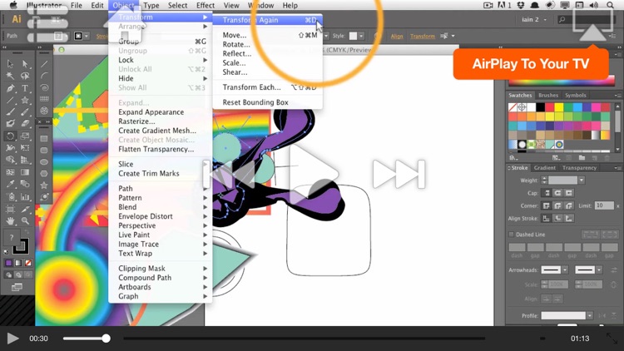Align stroke to outside
The image size is (624, 351).
[x=569, y=218]
